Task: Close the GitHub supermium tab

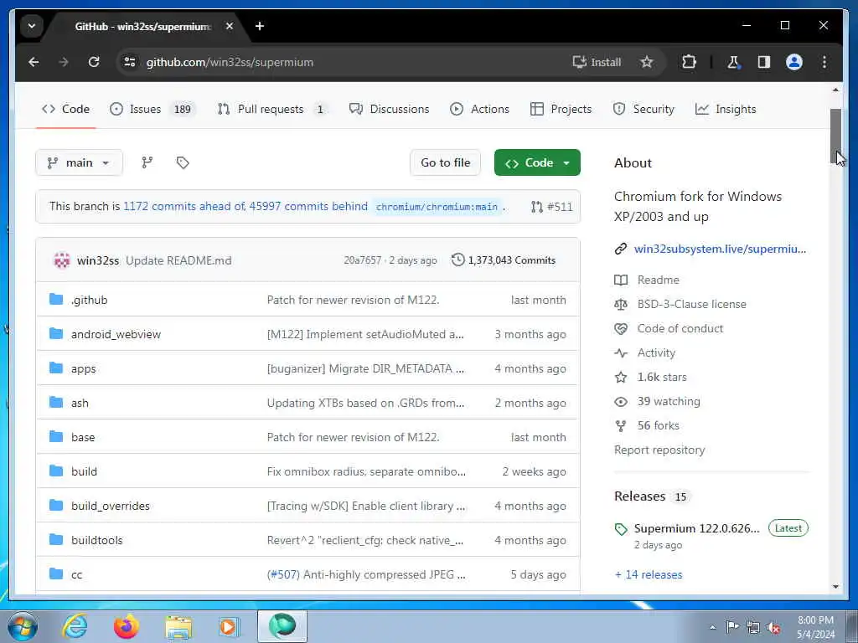Action: 230,26
